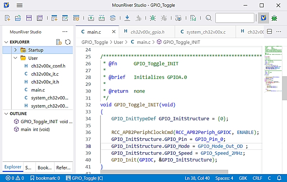This screenshot has height=182, width=287.
Task: Click the bookmark: 0 status item
Action: (x=45, y=178)
